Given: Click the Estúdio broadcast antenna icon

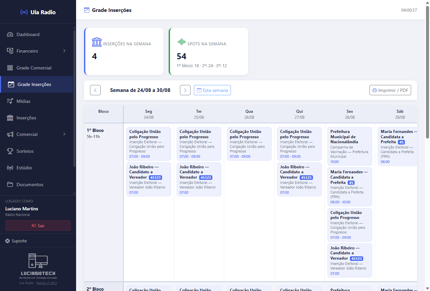Looking at the screenshot, I should (10, 168).
